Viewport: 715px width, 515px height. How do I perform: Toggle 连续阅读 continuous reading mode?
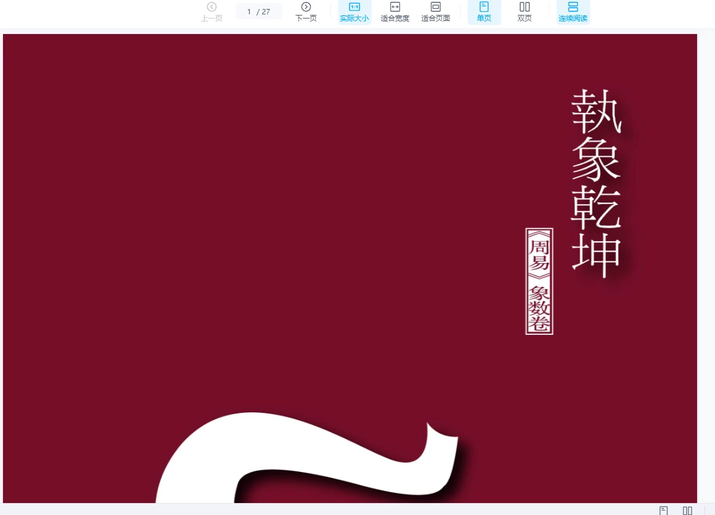point(573,12)
